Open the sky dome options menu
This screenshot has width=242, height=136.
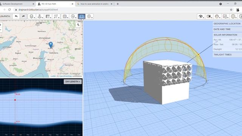click(217, 16)
